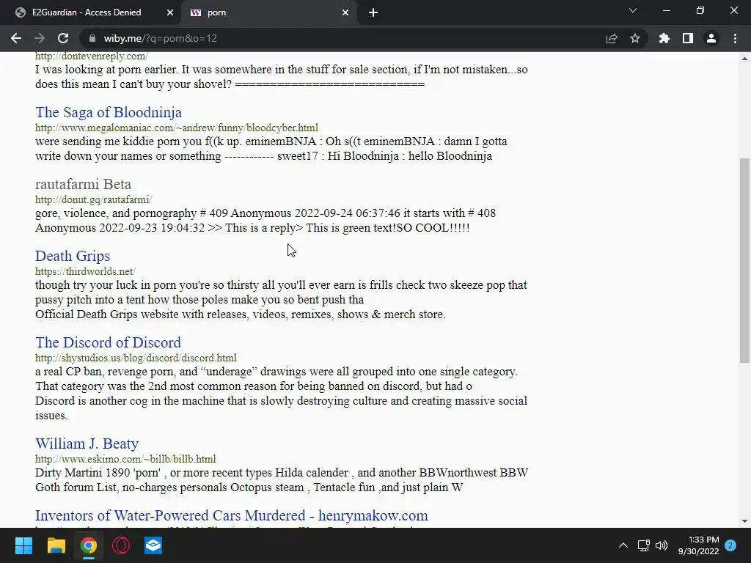Bookmark this page with the star
Screen dimensions: 751x563
[635, 38]
